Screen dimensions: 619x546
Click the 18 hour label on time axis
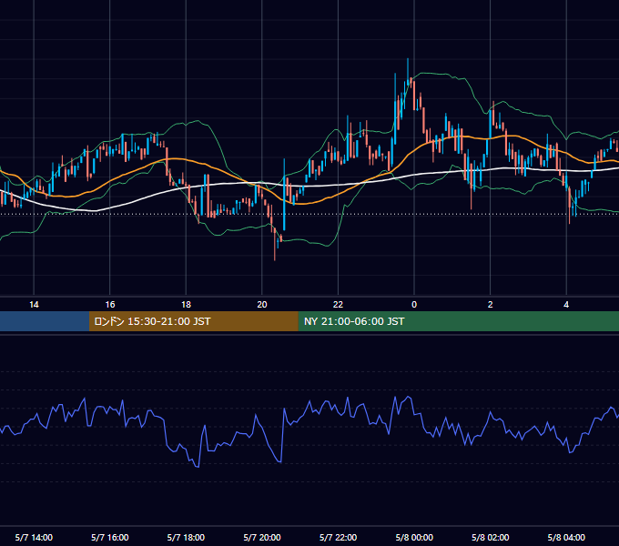[x=186, y=305]
